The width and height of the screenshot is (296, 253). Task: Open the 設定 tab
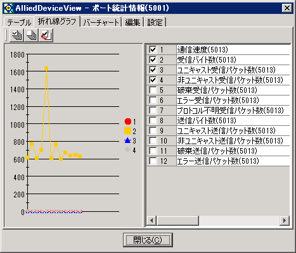(155, 22)
